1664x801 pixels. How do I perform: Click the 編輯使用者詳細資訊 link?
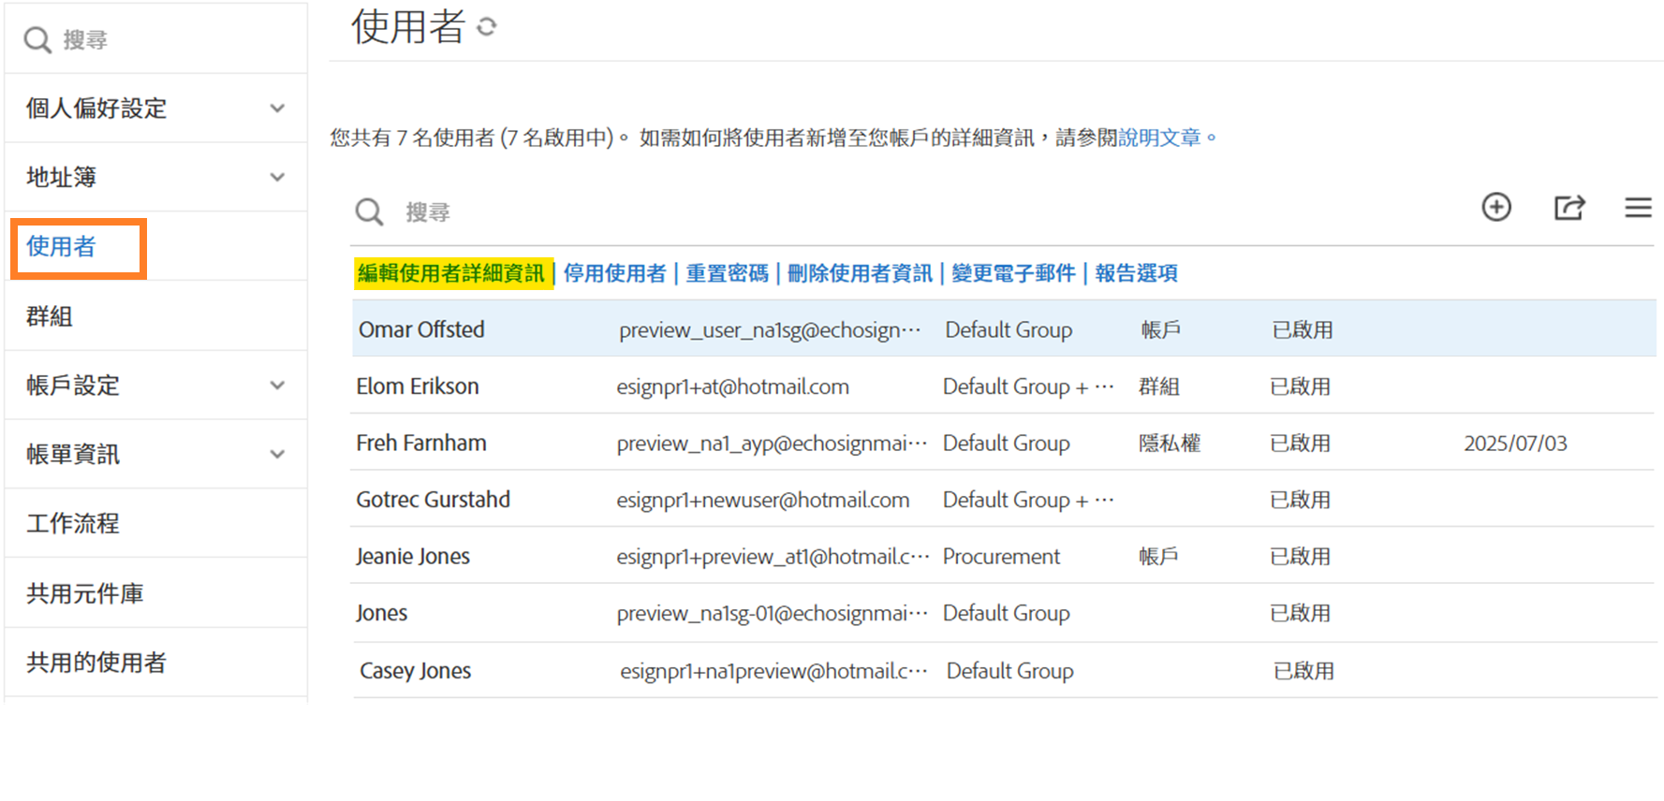click(x=451, y=273)
